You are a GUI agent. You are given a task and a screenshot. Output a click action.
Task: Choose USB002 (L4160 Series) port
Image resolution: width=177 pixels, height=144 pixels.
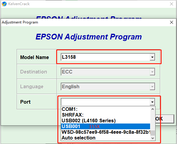click(105, 121)
